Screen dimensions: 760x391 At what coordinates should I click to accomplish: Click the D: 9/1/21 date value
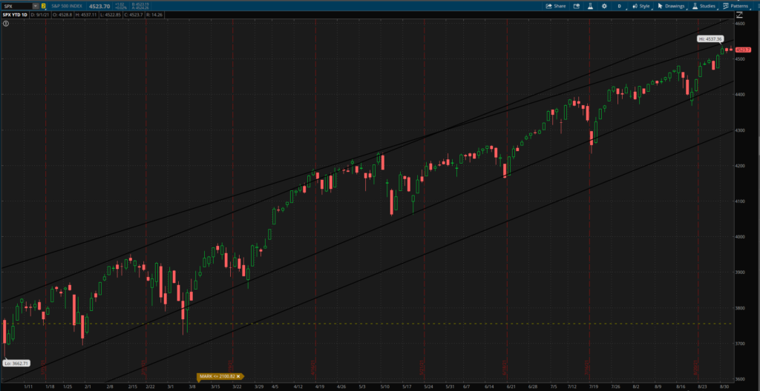[x=40, y=15]
